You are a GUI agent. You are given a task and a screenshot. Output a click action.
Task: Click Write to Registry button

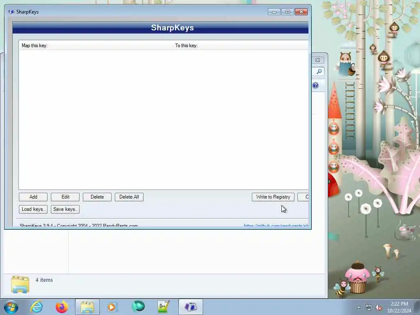(273, 197)
